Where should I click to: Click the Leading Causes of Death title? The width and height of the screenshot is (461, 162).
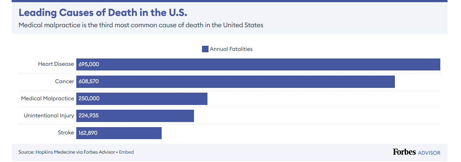click(x=103, y=13)
